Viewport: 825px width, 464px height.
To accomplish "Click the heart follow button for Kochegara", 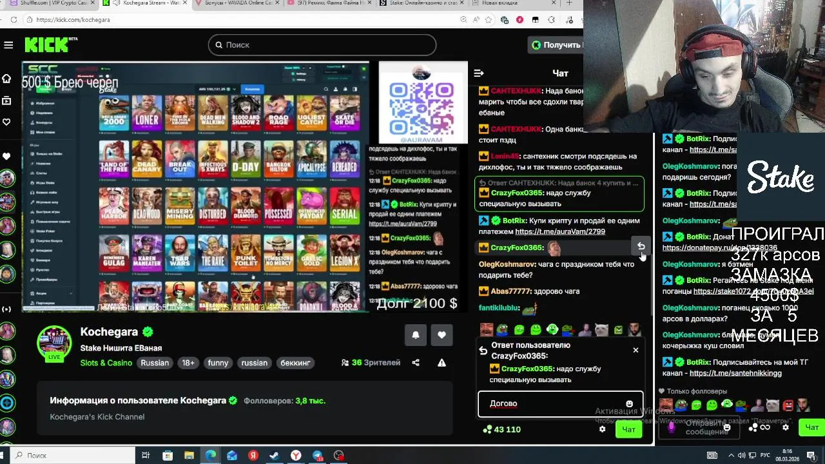I will [442, 335].
